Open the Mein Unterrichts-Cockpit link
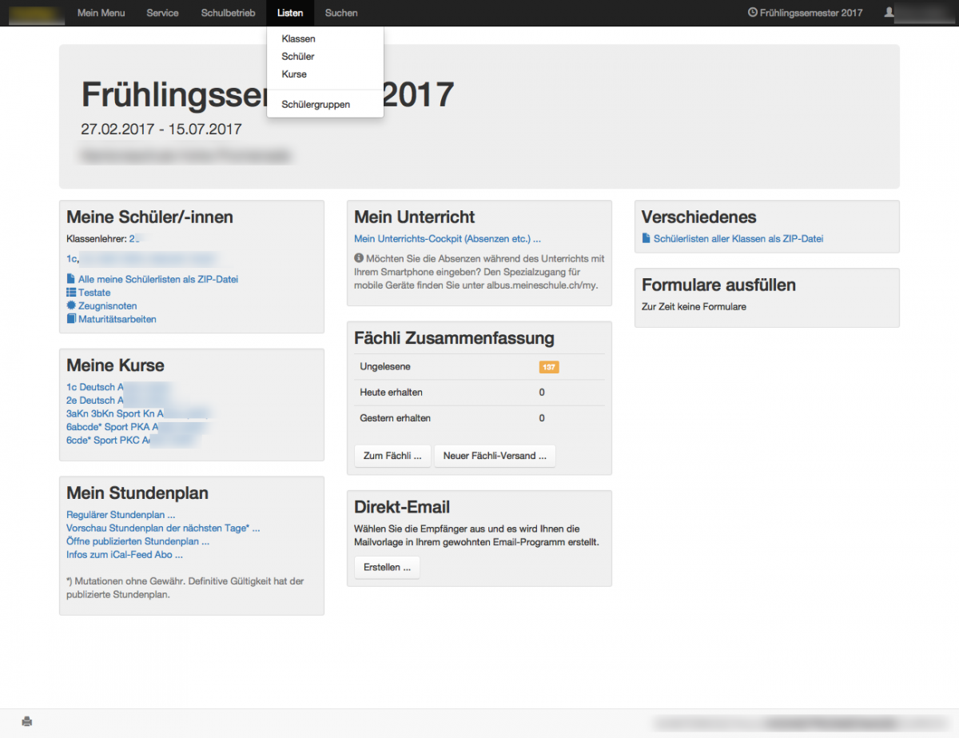The image size is (959, 738). pos(448,238)
